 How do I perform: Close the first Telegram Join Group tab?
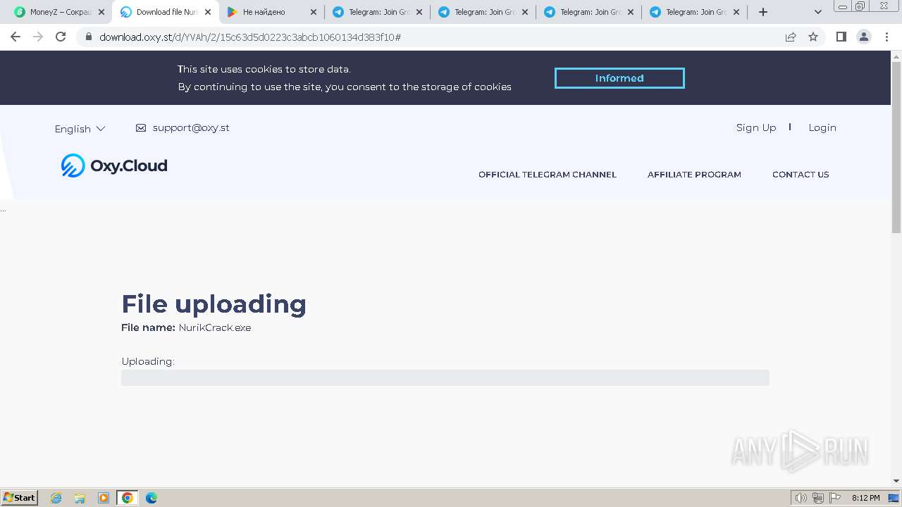(419, 12)
